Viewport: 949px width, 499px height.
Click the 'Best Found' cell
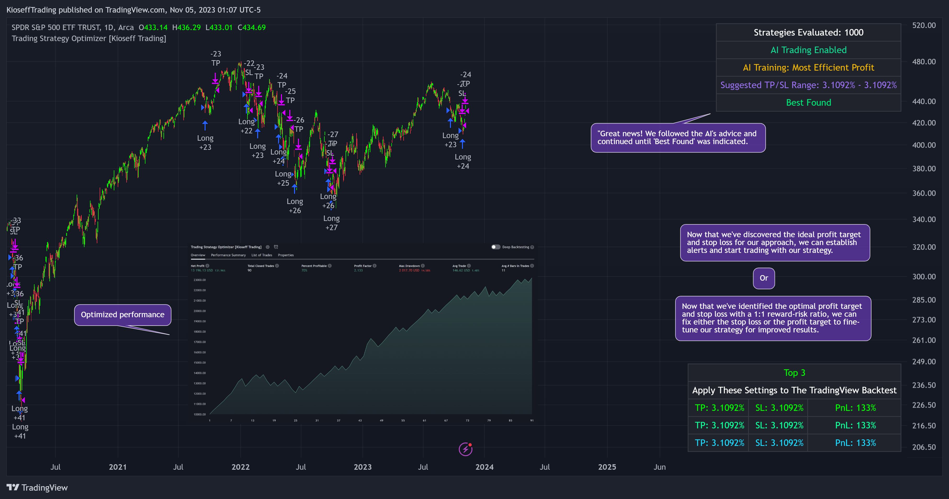[808, 102]
